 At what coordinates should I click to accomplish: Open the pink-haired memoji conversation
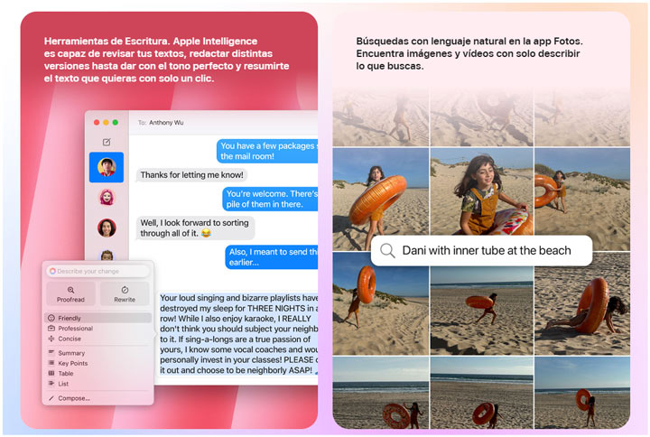tap(107, 198)
